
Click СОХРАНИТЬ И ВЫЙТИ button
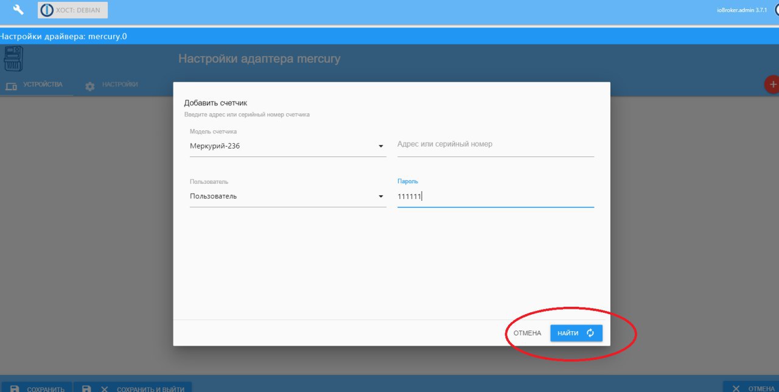click(x=133, y=387)
